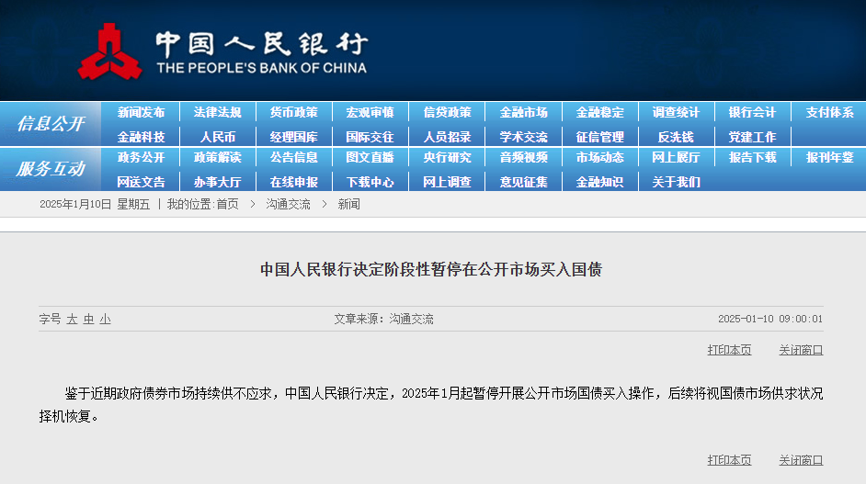This screenshot has height=484, width=866.
Task: Set font size to 小
Action: click(x=105, y=320)
